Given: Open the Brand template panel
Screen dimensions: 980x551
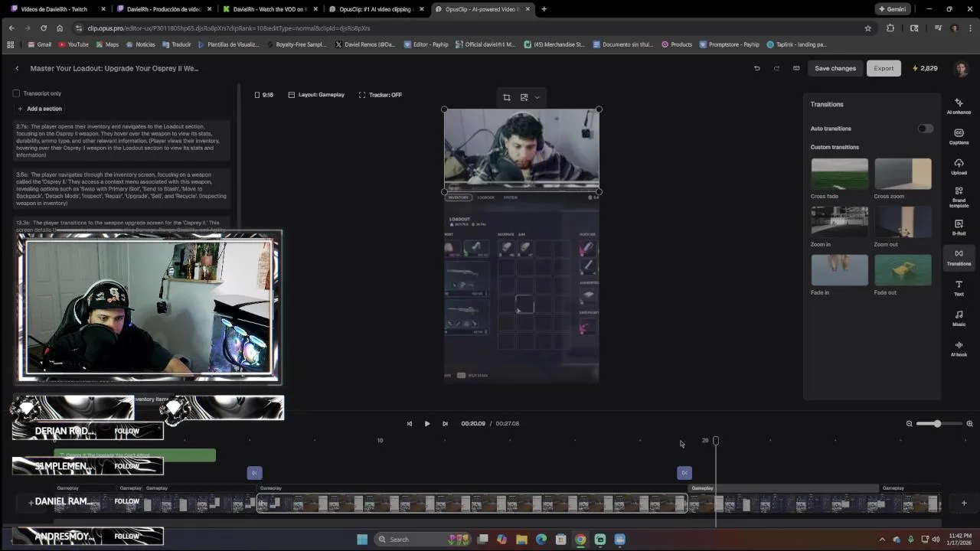Looking at the screenshot, I should pos(959,197).
